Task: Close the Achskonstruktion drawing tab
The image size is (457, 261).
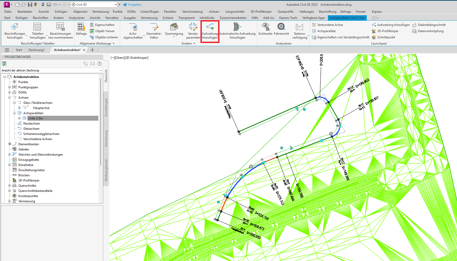Action: [84, 50]
